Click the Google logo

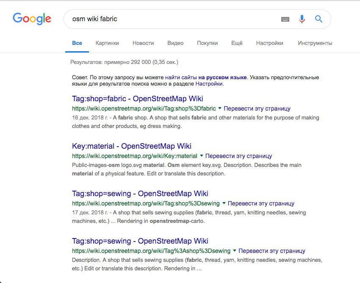coord(32,19)
